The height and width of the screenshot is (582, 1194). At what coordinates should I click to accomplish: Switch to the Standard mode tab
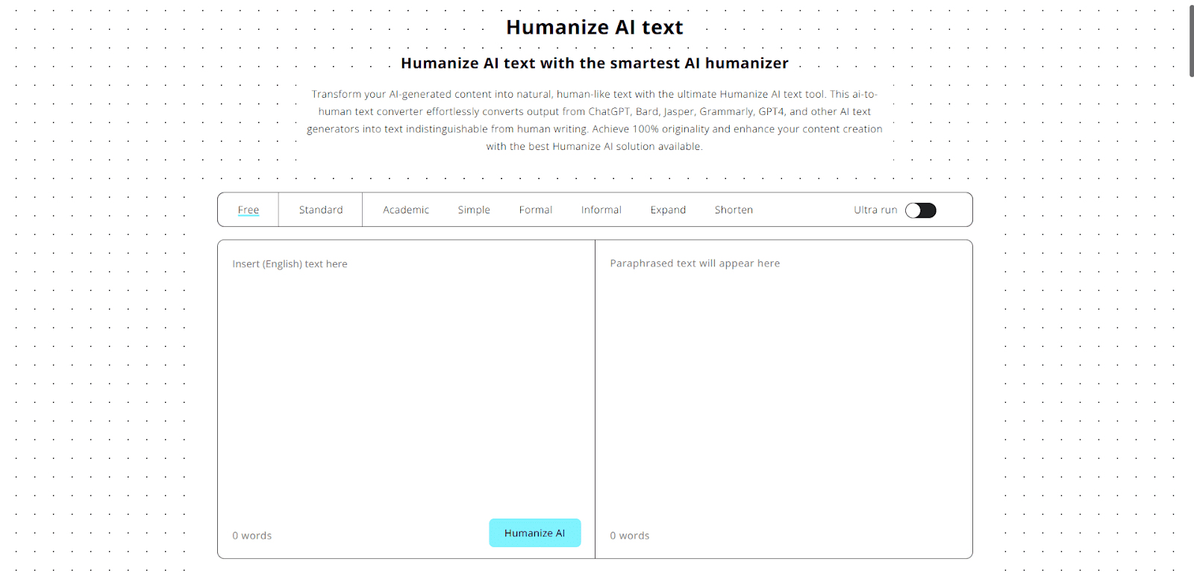321,210
